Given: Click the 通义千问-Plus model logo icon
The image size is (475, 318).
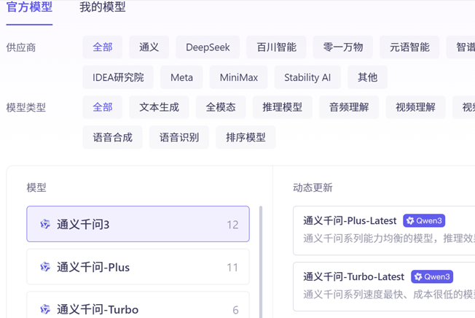Looking at the screenshot, I should [x=45, y=267].
